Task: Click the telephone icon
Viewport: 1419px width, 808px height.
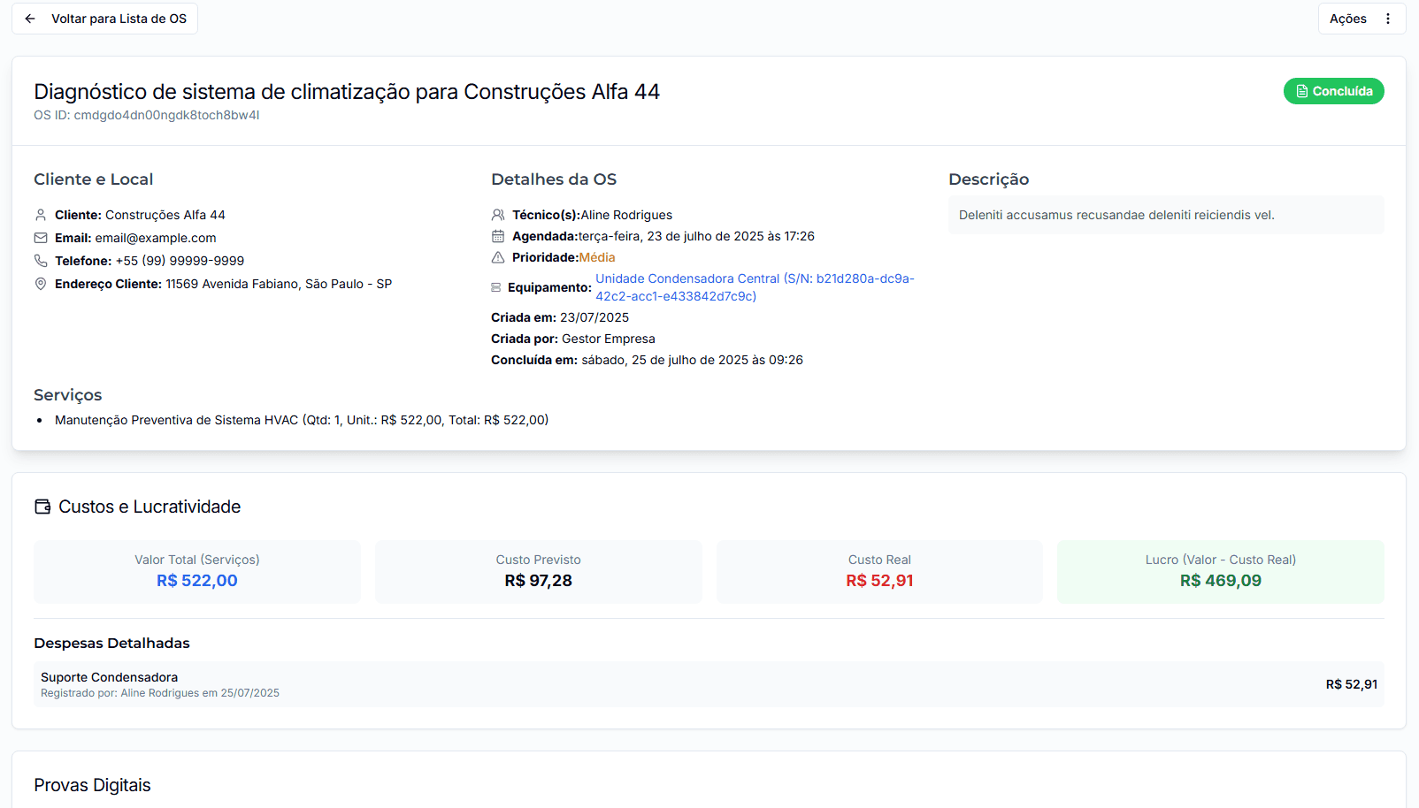Action: click(x=41, y=261)
